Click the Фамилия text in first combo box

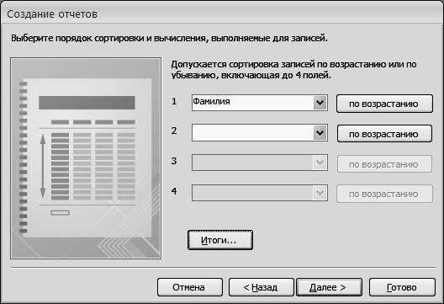coord(211,101)
